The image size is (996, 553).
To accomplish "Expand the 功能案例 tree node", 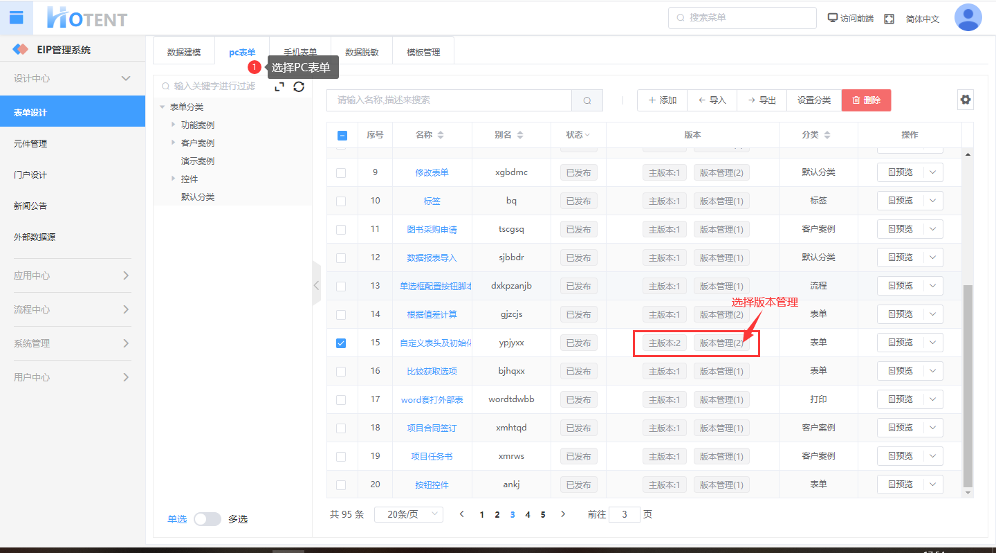I will tap(173, 125).
